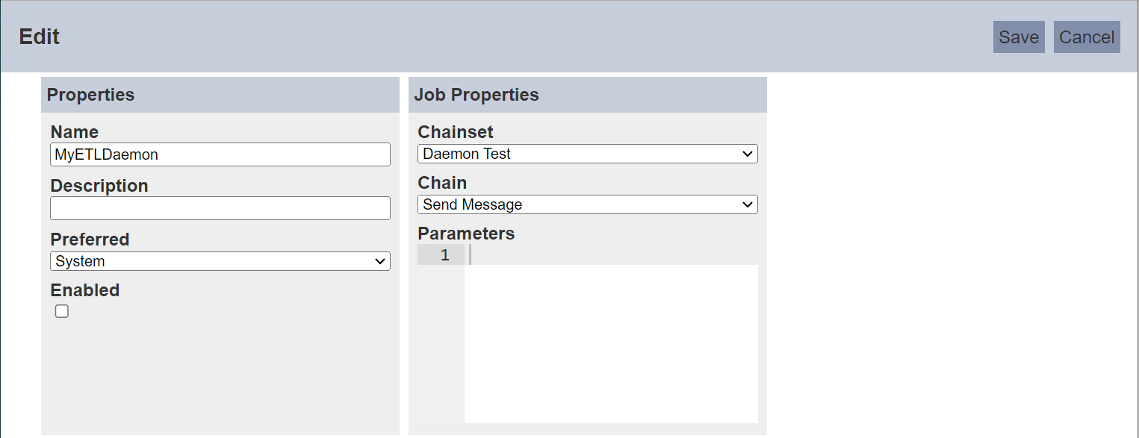Click the Preferred field label
1139x438 pixels.
pyautogui.click(x=90, y=240)
